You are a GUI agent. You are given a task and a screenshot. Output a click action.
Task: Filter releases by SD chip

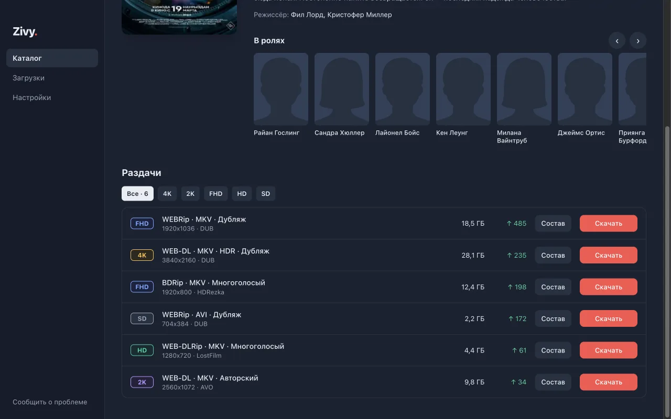point(266,194)
